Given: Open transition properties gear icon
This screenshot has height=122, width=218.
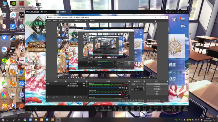Looking at the screenshot, I should tap(144, 87).
